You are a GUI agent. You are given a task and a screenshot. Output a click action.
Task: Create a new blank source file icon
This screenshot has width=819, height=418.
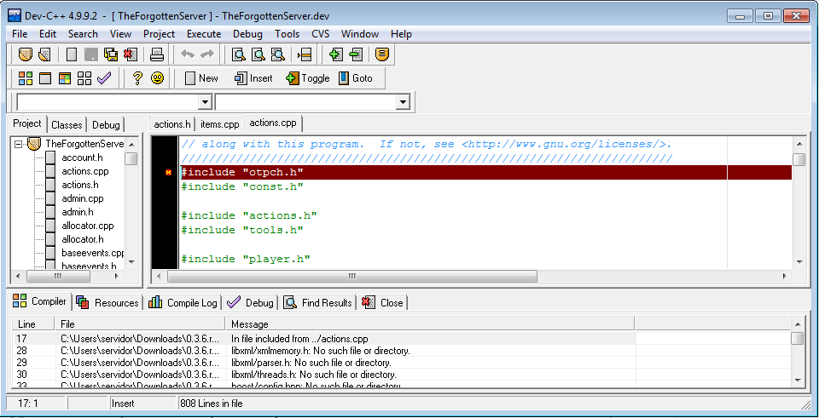click(73, 54)
